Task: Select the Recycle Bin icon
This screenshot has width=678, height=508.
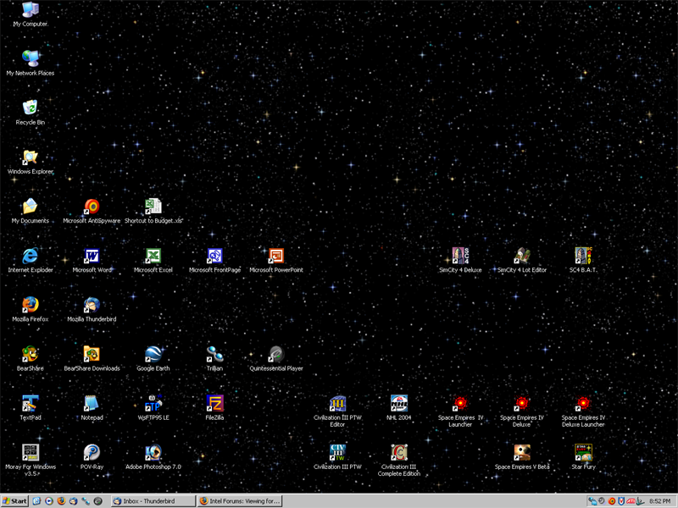Action: pos(31,108)
